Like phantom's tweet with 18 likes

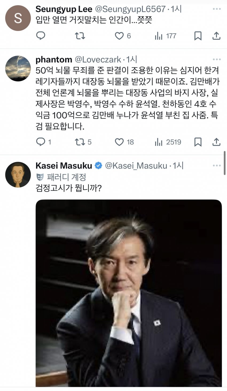[119, 142]
